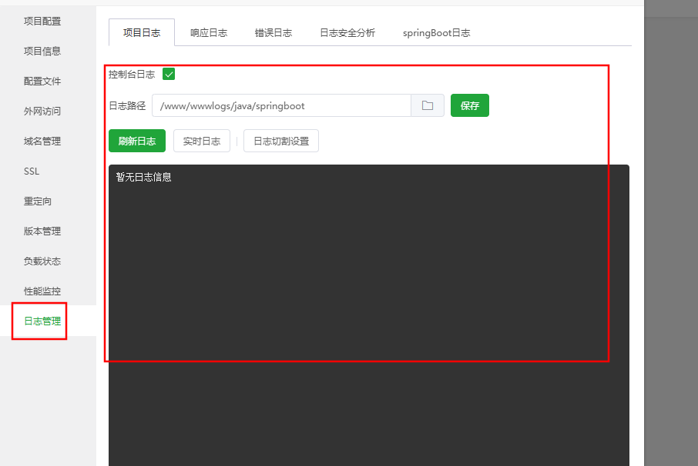Open 配置文件 in the sidebar

(x=42, y=82)
